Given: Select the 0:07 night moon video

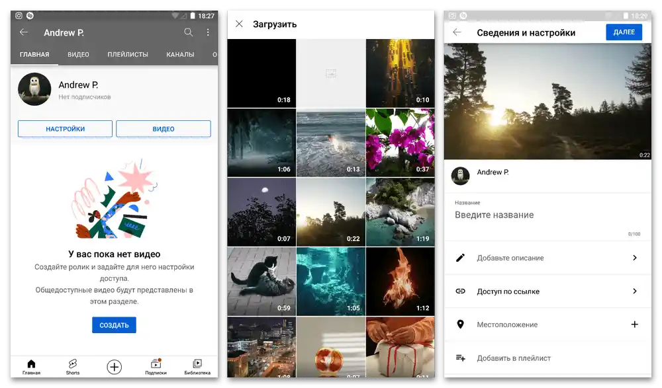Looking at the screenshot, I should point(261,212).
